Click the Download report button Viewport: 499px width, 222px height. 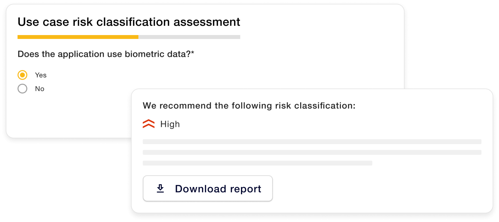(x=208, y=189)
